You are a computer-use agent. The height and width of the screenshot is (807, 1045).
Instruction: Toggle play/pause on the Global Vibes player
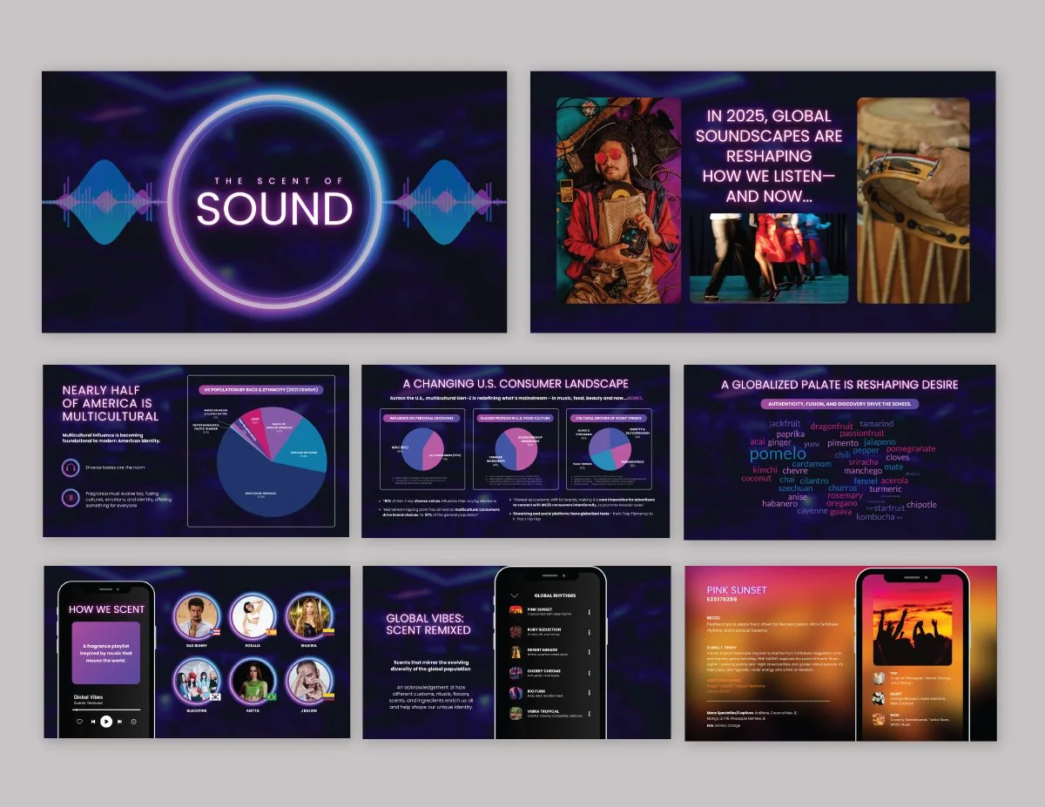click(105, 722)
